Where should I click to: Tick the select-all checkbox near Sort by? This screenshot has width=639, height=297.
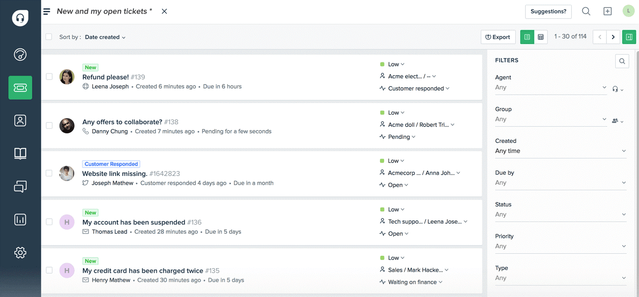[49, 37]
